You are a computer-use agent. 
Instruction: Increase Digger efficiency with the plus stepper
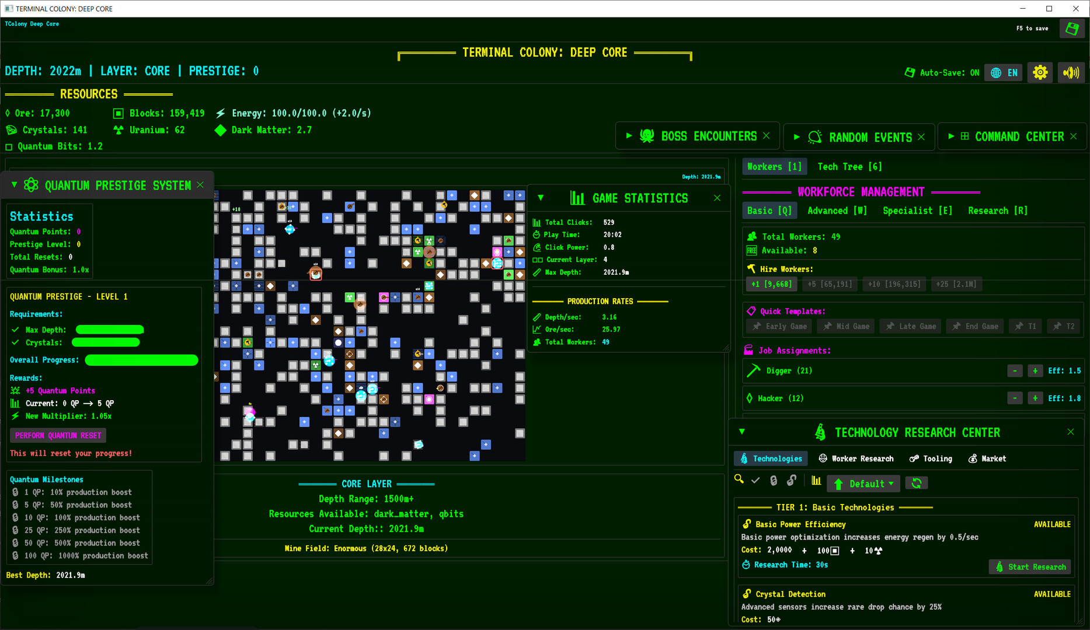pyautogui.click(x=1035, y=370)
